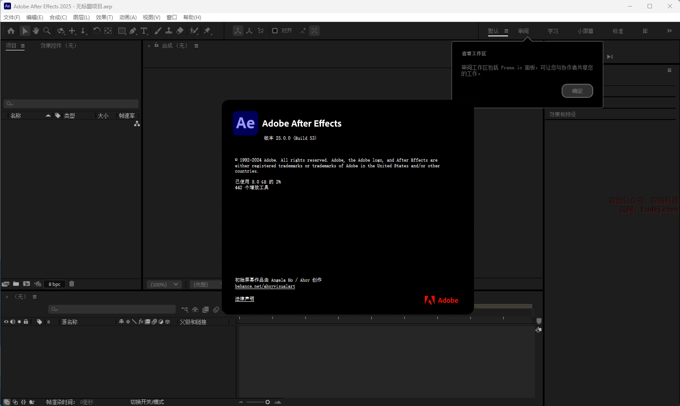Toggle the 切换开关/模式 switch in timeline
Image resolution: width=680 pixels, height=406 pixels.
point(147,402)
